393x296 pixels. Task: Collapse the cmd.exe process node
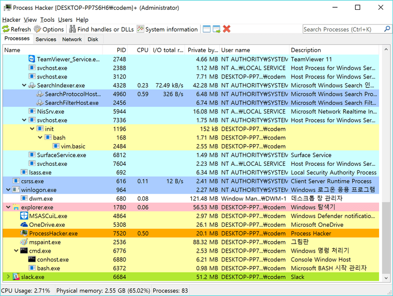(x=16, y=251)
